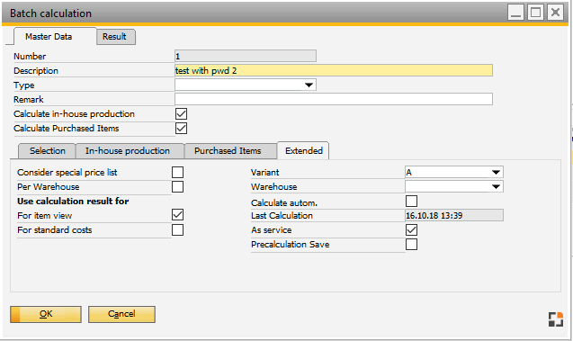
Task: Click the Description field with test text
Action: point(334,70)
